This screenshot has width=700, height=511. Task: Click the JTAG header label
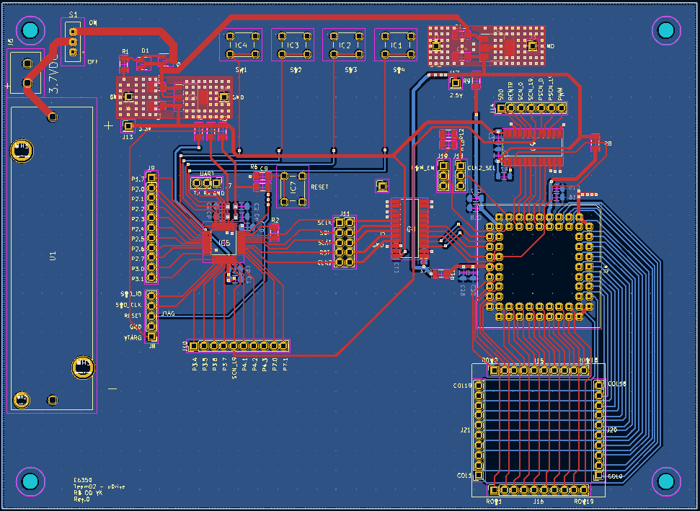tap(167, 314)
